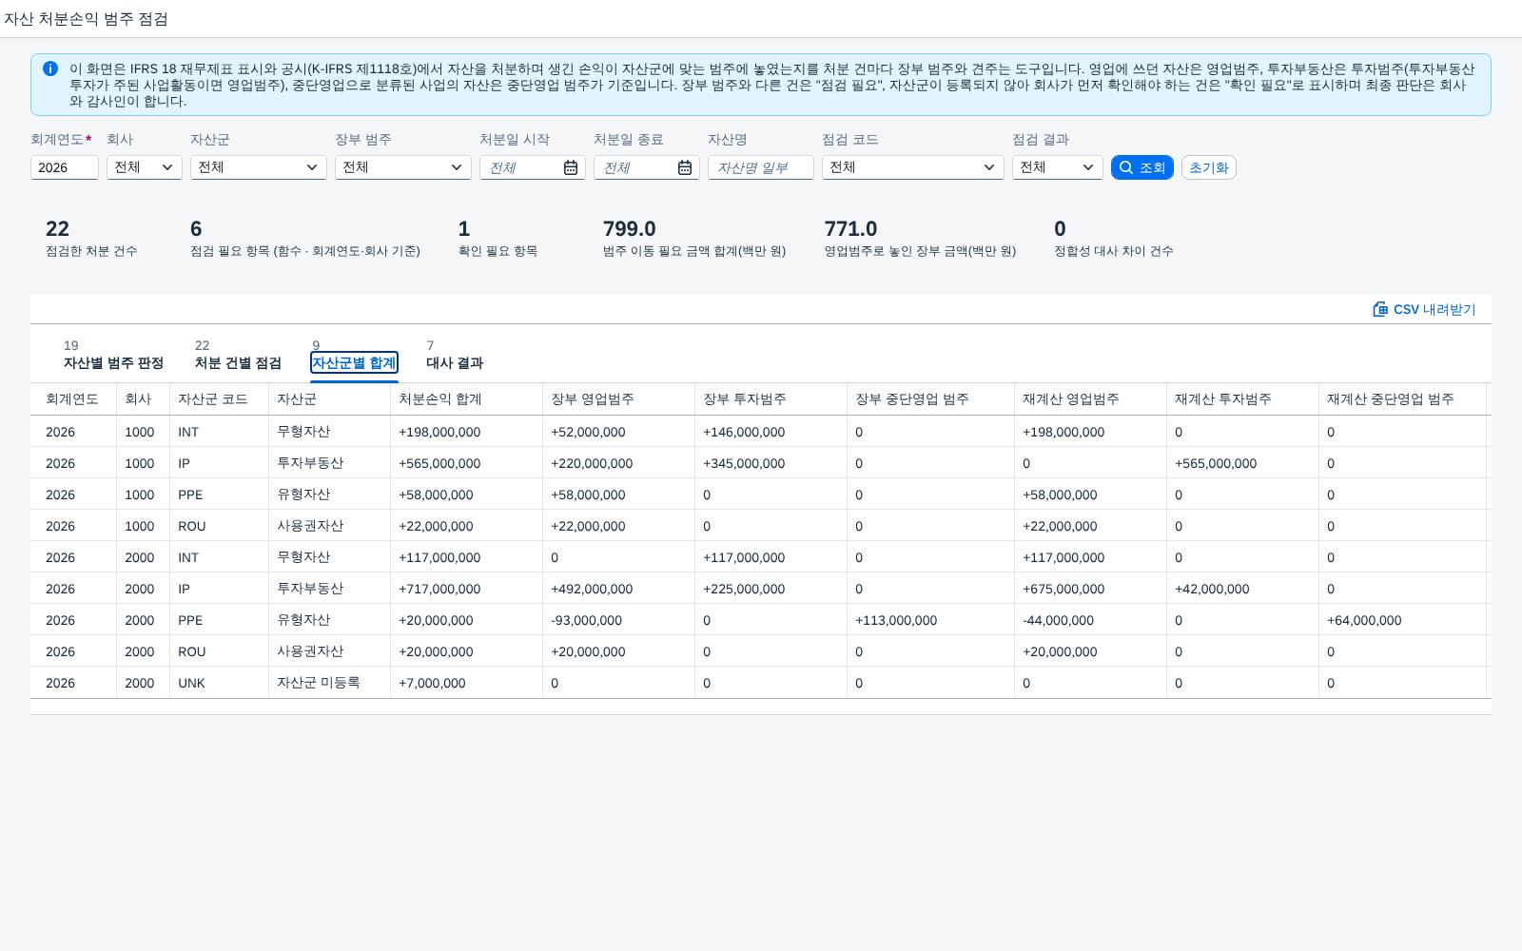Open the 대사 결과 tab
1522x951 pixels.
pyautogui.click(x=455, y=355)
